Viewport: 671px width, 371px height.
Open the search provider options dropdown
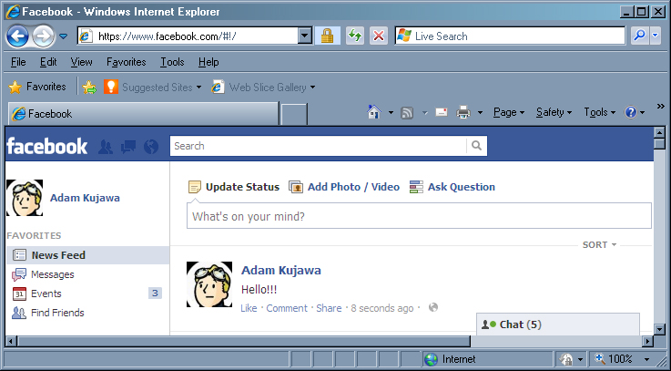[x=656, y=36]
